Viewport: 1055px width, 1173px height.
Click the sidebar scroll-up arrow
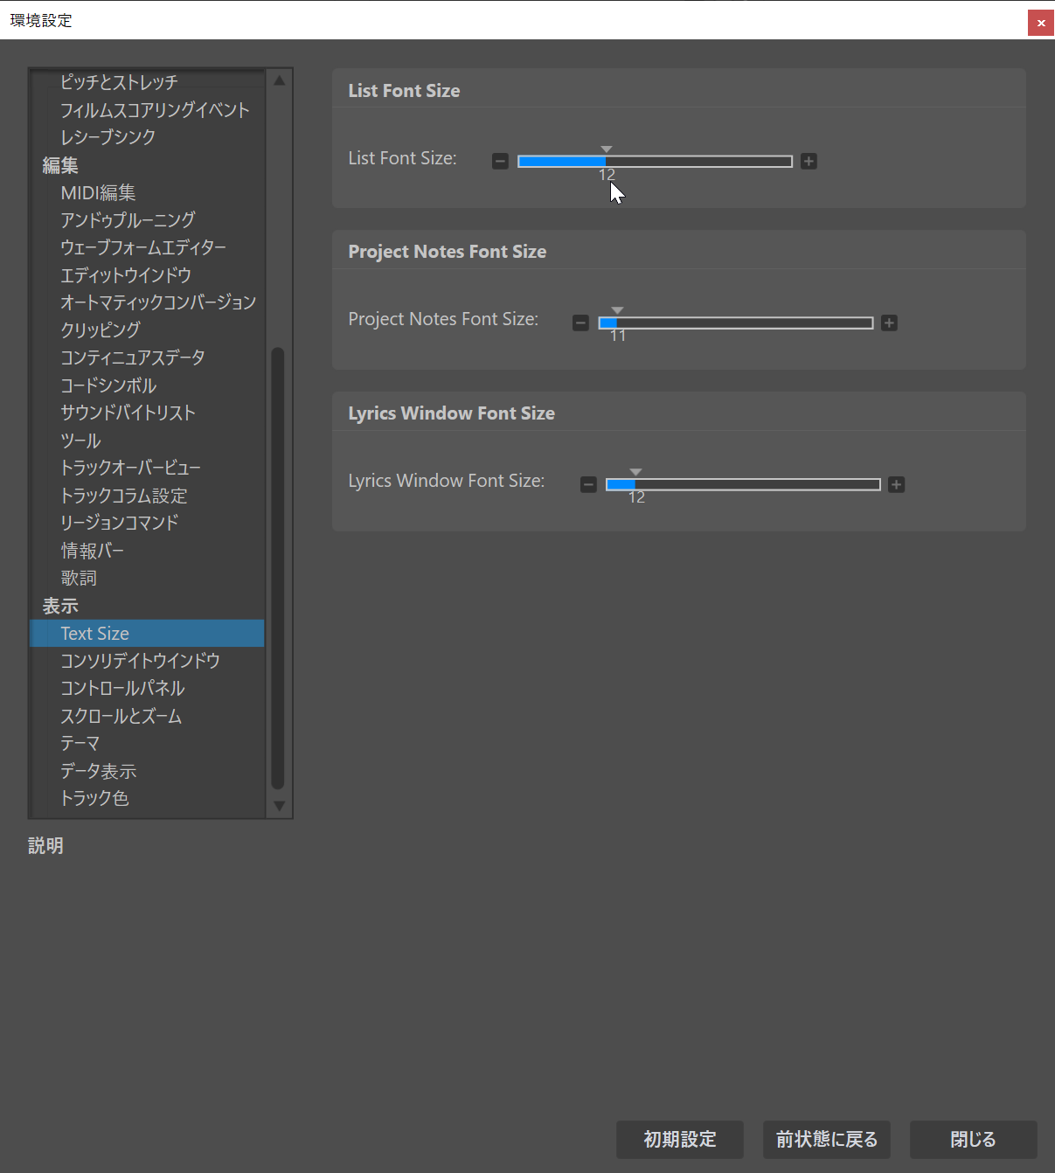coord(279,80)
